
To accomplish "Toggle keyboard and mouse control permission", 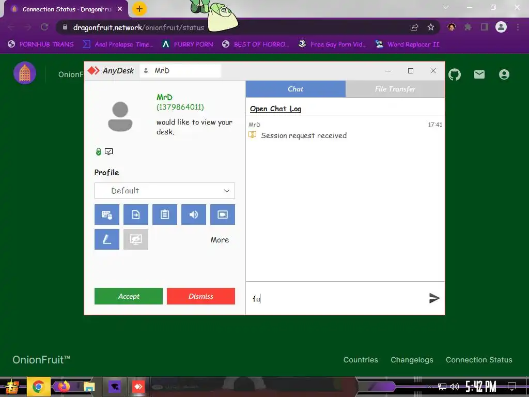I will (x=106, y=215).
